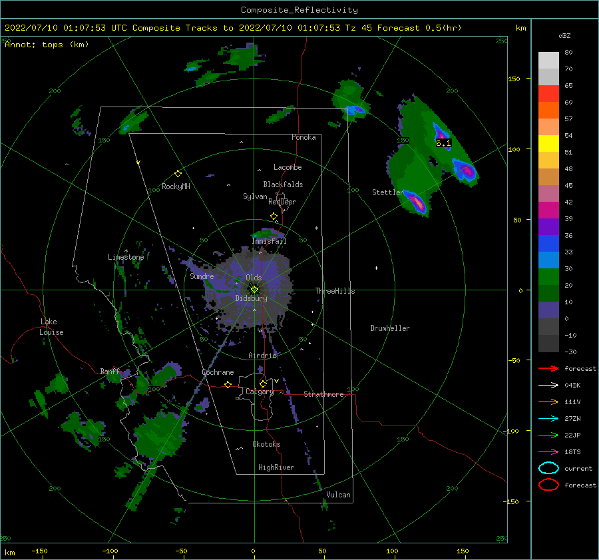Click the Didsbury label
Image resolution: width=599 pixels, height=560 pixels.
point(252,298)
